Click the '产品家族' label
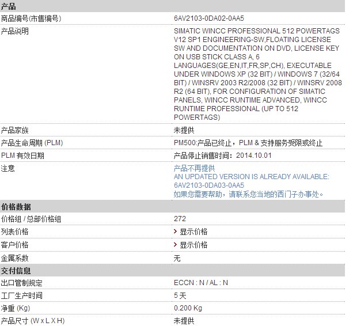 point(15,130)
